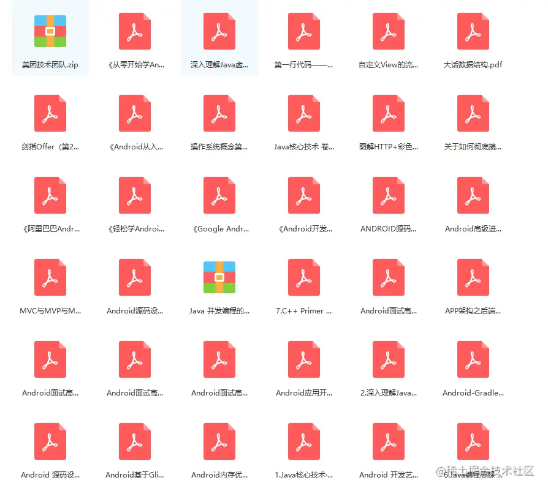Open the ANDROID源码... PDF icon
Viewport: 548px width, 491px height.
click(388, 195)
